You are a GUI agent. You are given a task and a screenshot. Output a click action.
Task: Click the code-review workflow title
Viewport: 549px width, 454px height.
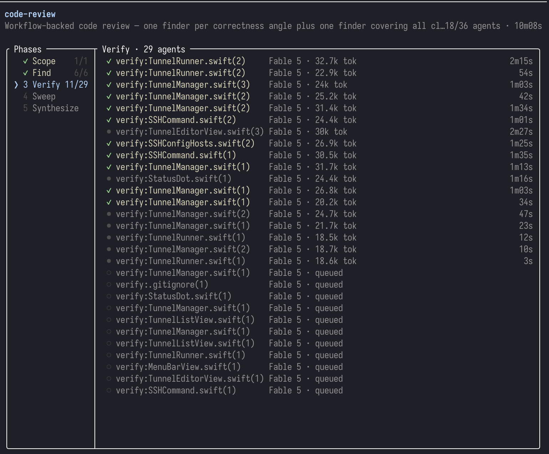(x=30, y=14)
